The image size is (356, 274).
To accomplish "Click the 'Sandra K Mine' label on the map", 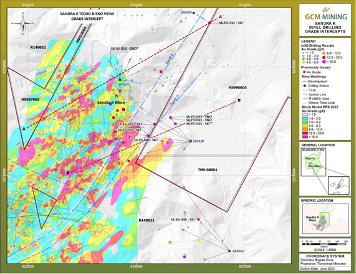I will 111,103.
